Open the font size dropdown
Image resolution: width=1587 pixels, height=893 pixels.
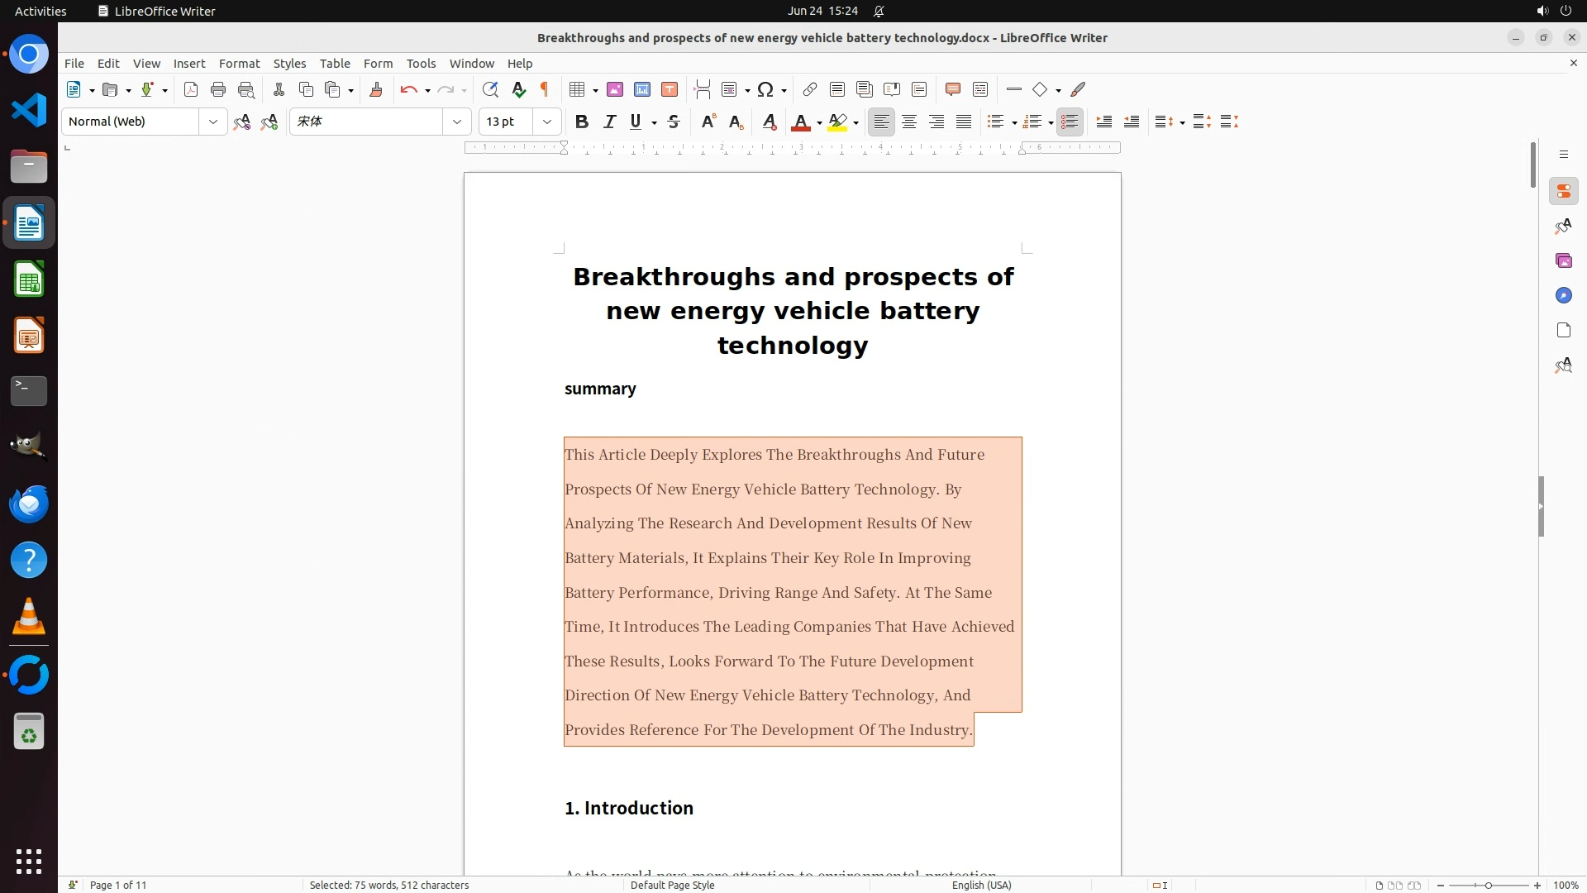point(547,122)
